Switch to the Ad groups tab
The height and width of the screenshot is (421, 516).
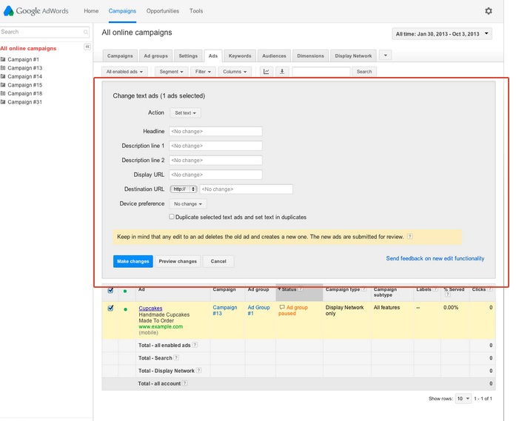(155, 56)
